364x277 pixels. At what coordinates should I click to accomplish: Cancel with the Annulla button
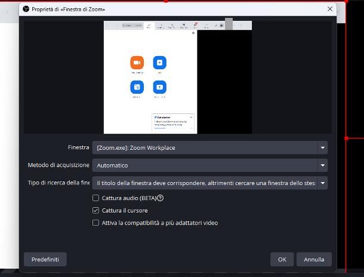click(314, 259)
